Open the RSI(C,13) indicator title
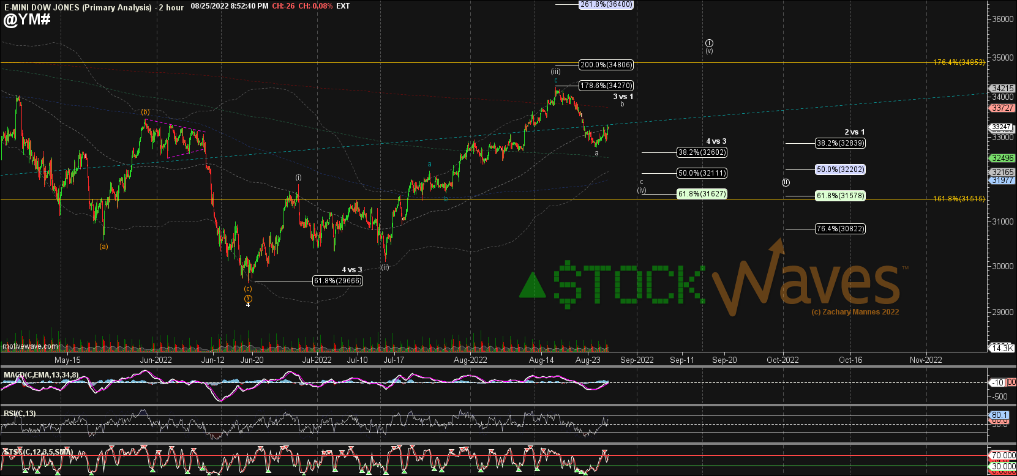Screen dimensions: 1017x476 (20, 414)
